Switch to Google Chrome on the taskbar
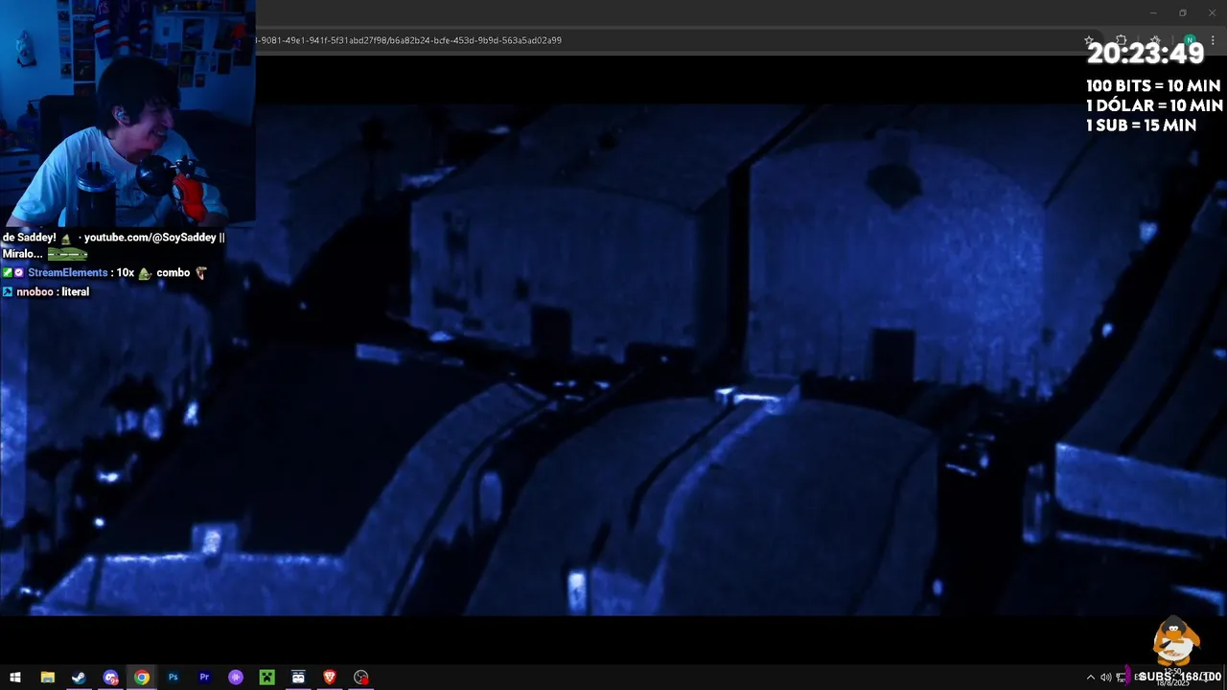 pos(142,678)
